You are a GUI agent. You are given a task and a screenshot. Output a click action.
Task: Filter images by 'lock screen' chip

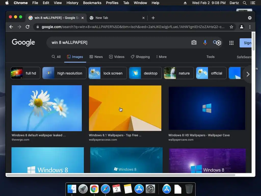pyautogui.click(x=108, y=73)
